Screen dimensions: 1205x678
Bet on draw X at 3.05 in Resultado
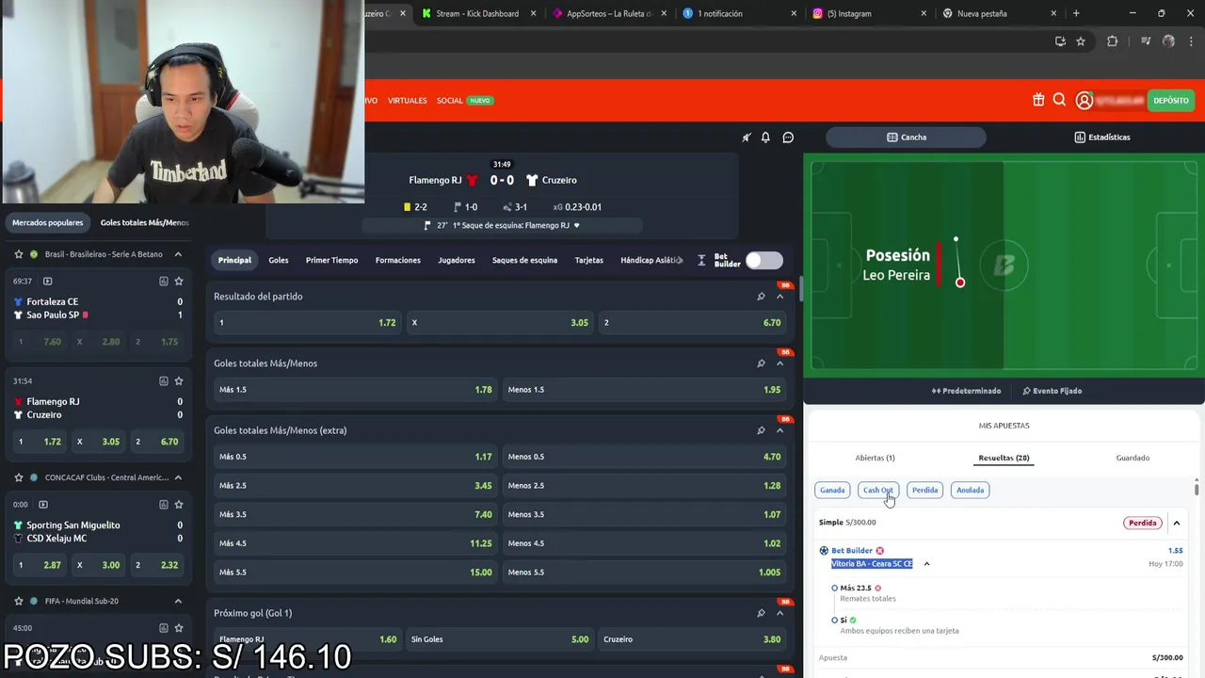pyautogui.click(x=500, y=322)
